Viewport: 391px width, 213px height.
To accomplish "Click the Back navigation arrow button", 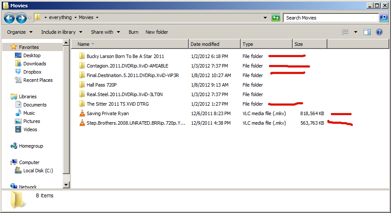I will 10,18.
